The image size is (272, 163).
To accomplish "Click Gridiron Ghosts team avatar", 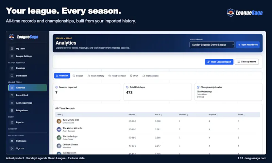I will pos(59,146).
